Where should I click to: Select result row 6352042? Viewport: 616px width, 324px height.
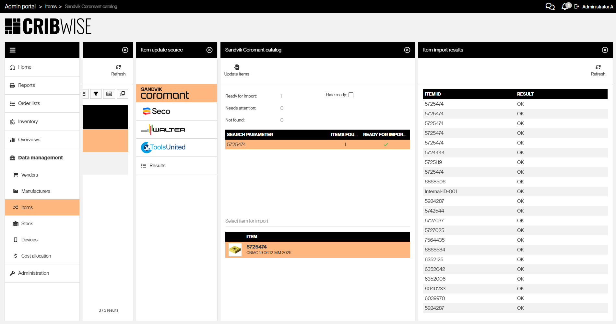(515, 269)
